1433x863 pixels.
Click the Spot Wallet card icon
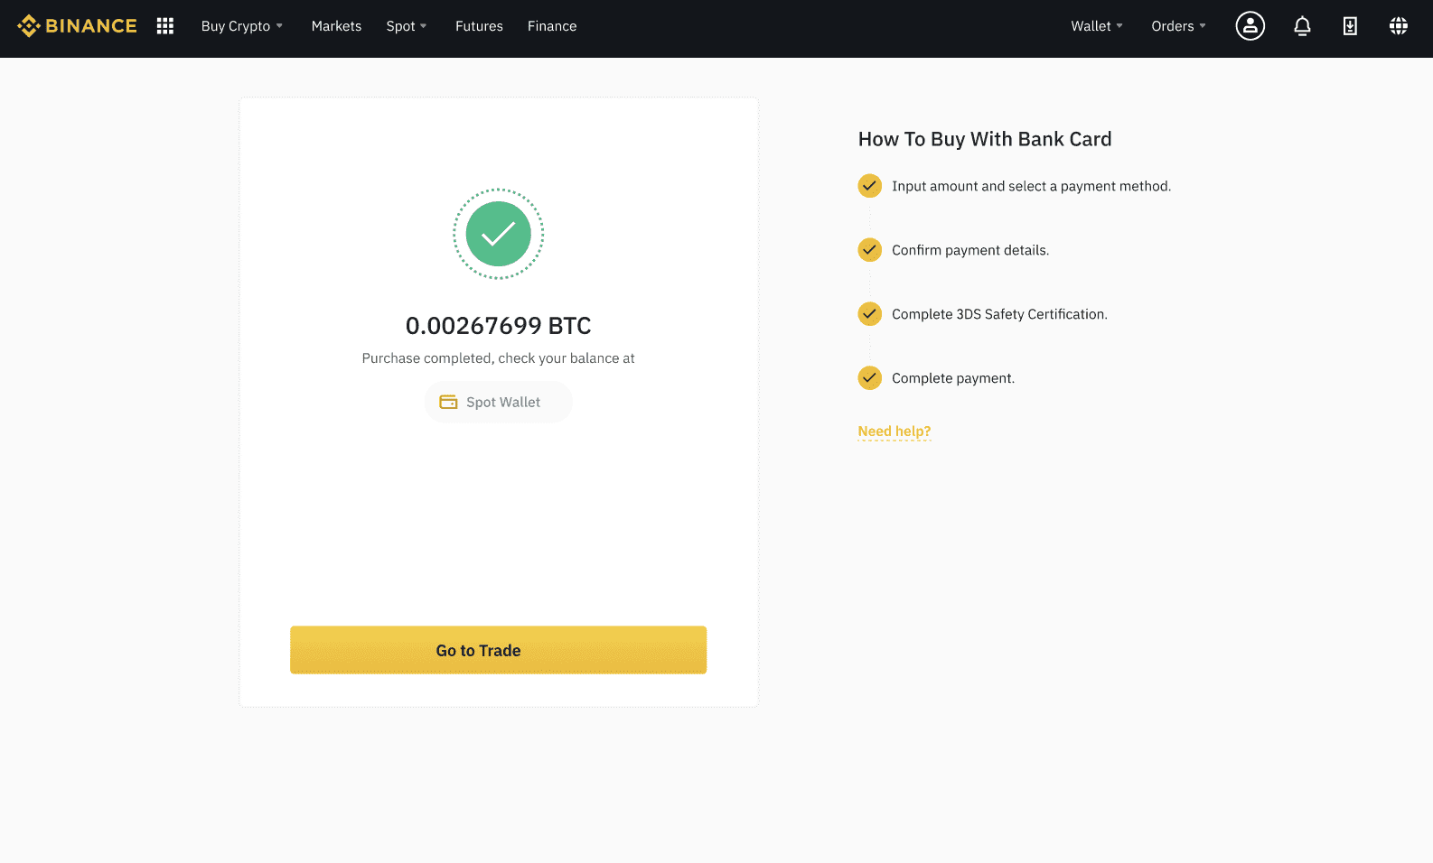coord(448,402)
